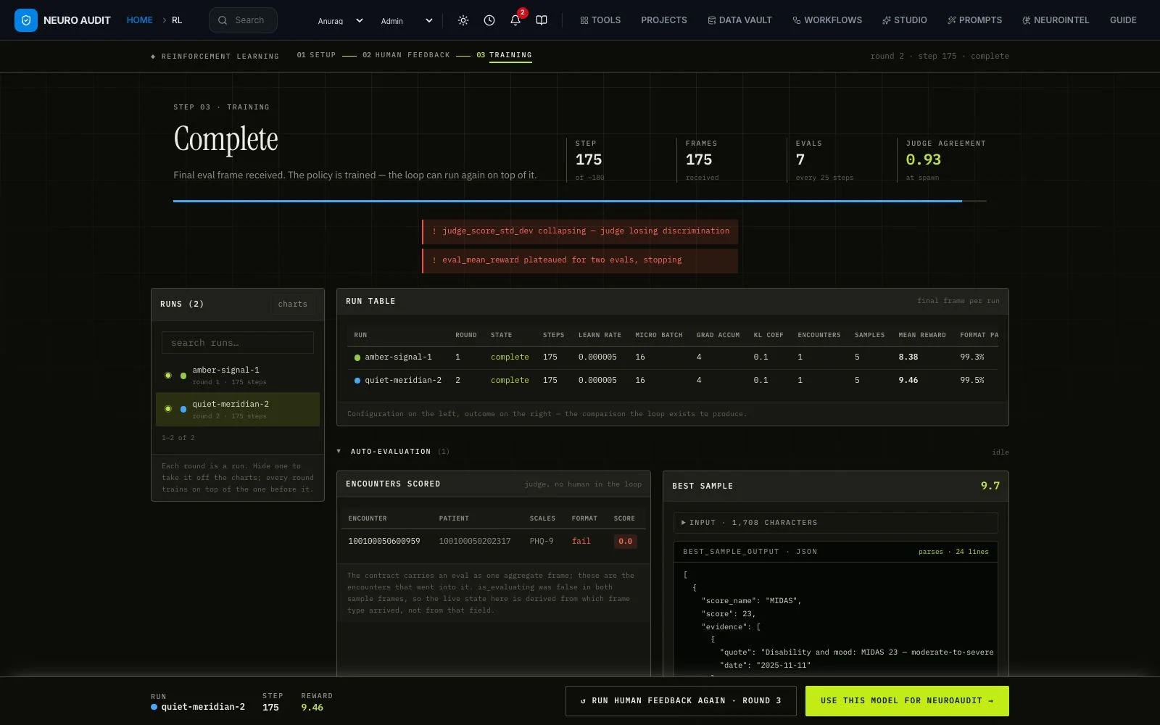The height and width of the screenshot is (725, 1160).
Task: Open the Admin role dropdown
Action: 407,20
